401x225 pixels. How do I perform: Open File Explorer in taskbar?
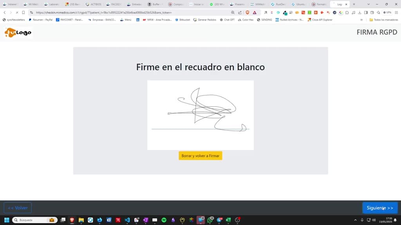[81, 220]
